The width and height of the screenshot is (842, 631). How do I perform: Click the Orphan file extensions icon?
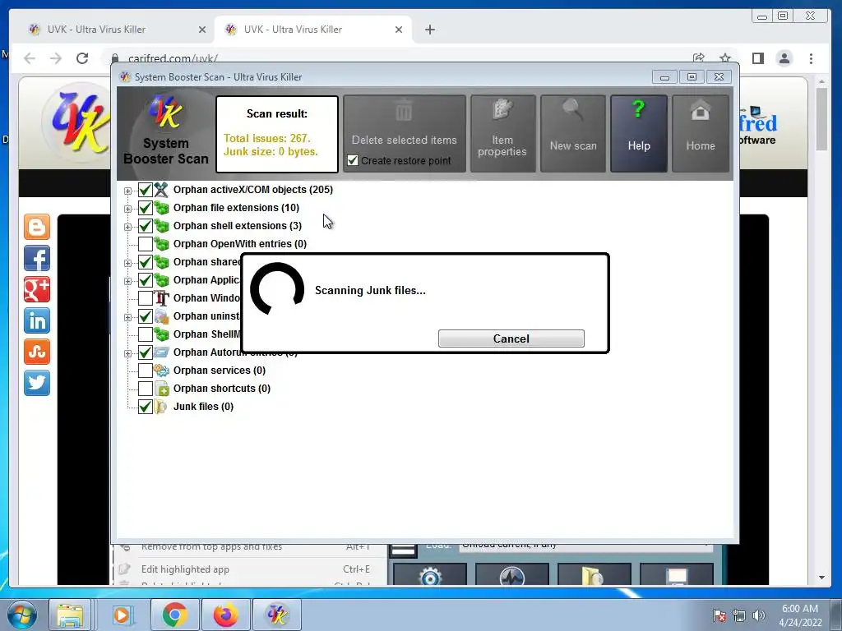(161, 208)
